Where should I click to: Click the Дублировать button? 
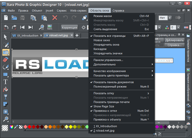(174, 40)
